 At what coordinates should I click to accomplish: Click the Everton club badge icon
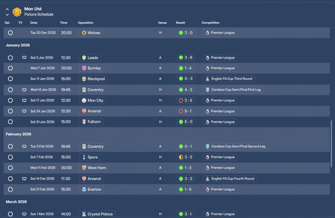point(84,189)
